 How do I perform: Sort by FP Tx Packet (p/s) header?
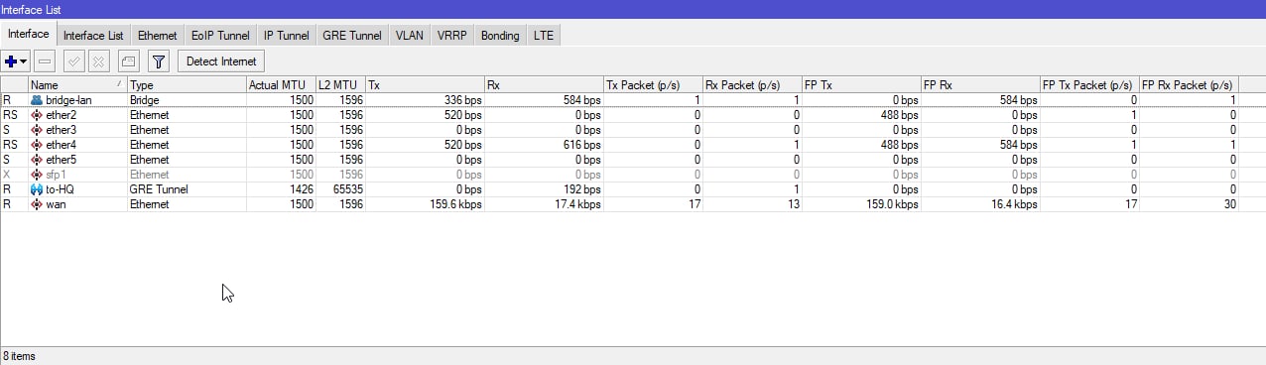1089,85
